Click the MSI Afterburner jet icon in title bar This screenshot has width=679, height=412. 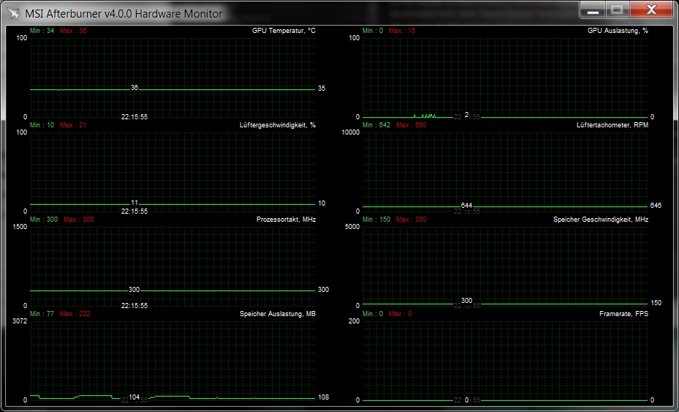pyautogui.click(x=14, y=13)
